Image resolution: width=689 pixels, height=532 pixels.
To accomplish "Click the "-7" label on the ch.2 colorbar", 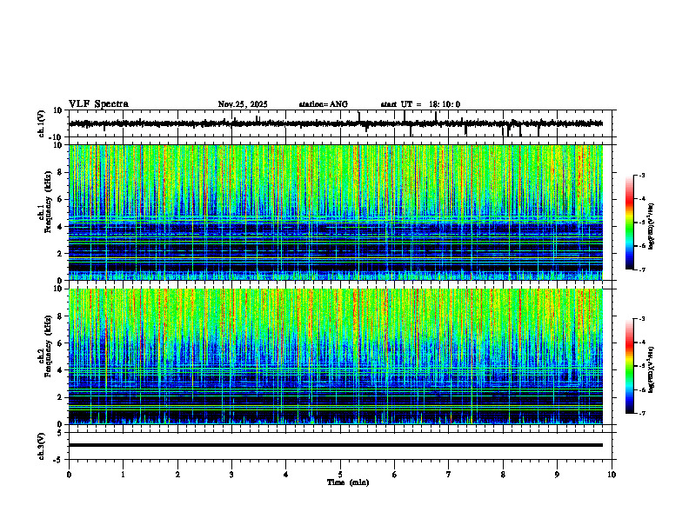I will click(642, 414).
